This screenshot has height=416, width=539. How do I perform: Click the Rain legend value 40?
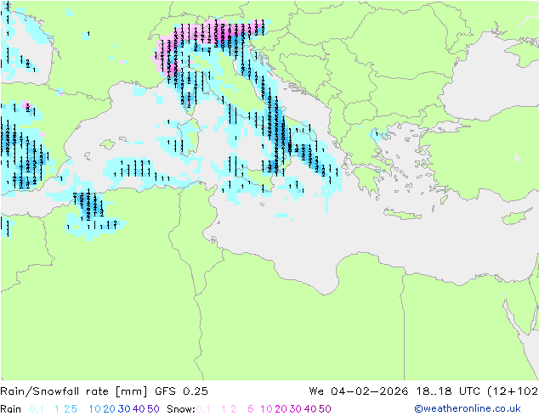tap(139, 409)
